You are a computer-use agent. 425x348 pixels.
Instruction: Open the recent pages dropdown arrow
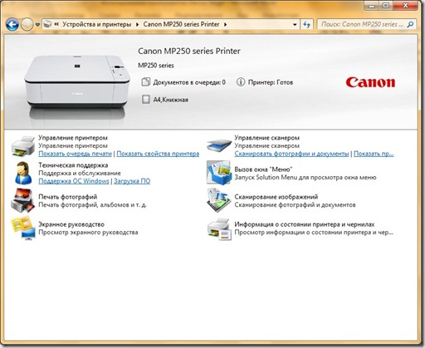tap(37, 25)
